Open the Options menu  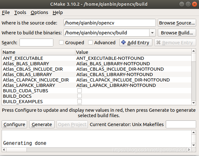click(x=39, y=12)
